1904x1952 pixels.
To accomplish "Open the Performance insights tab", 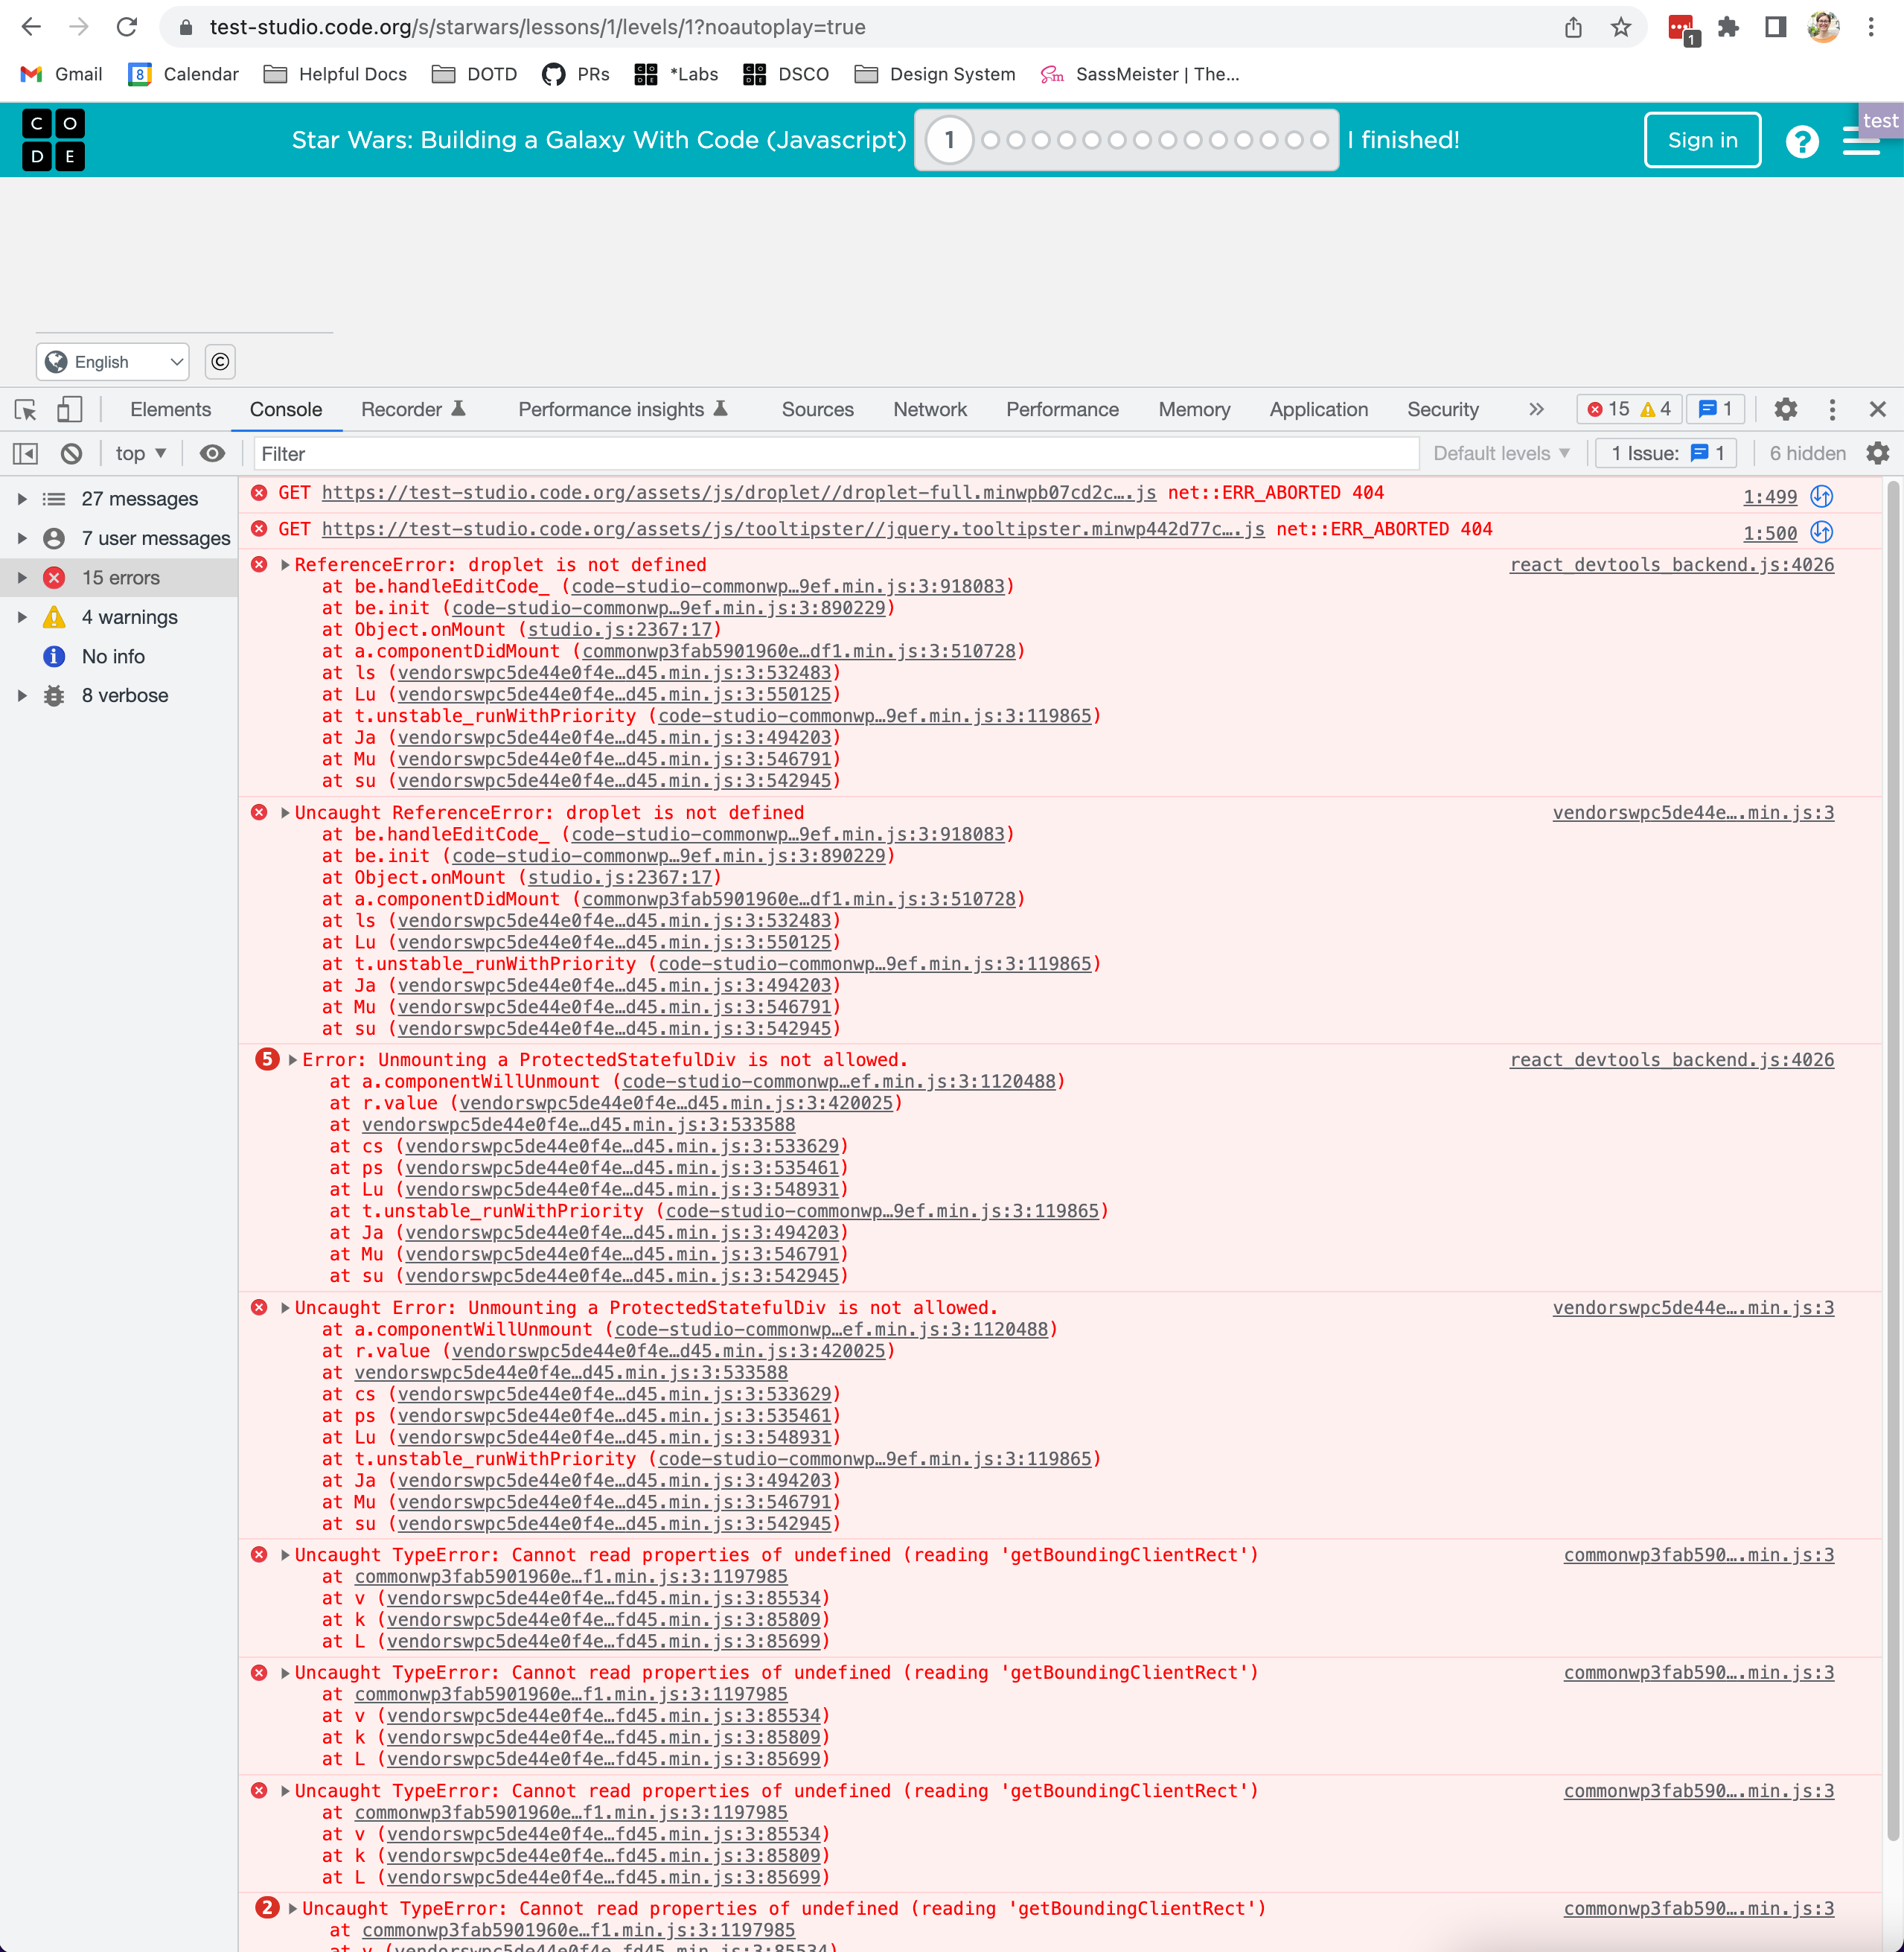I will coord(623,409).
